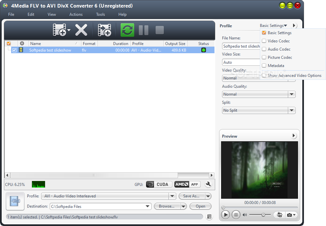The height and width of the screenshot is (226, 326).
Task: Click the Browse... button
Action: pos(167,206)
